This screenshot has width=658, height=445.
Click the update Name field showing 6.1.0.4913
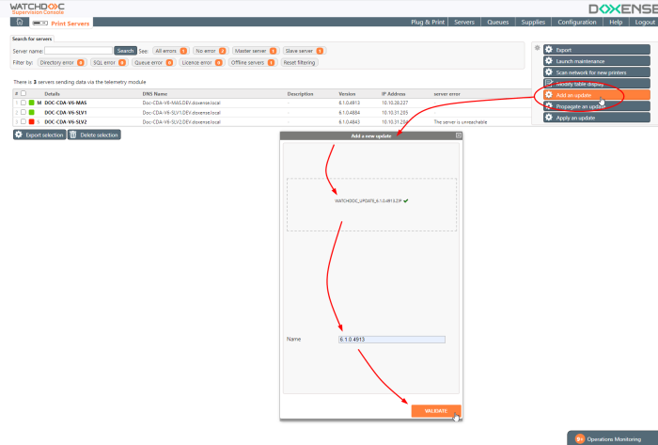click(x=391, y=339)
